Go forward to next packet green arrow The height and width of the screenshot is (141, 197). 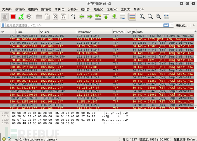coord(90,17)
